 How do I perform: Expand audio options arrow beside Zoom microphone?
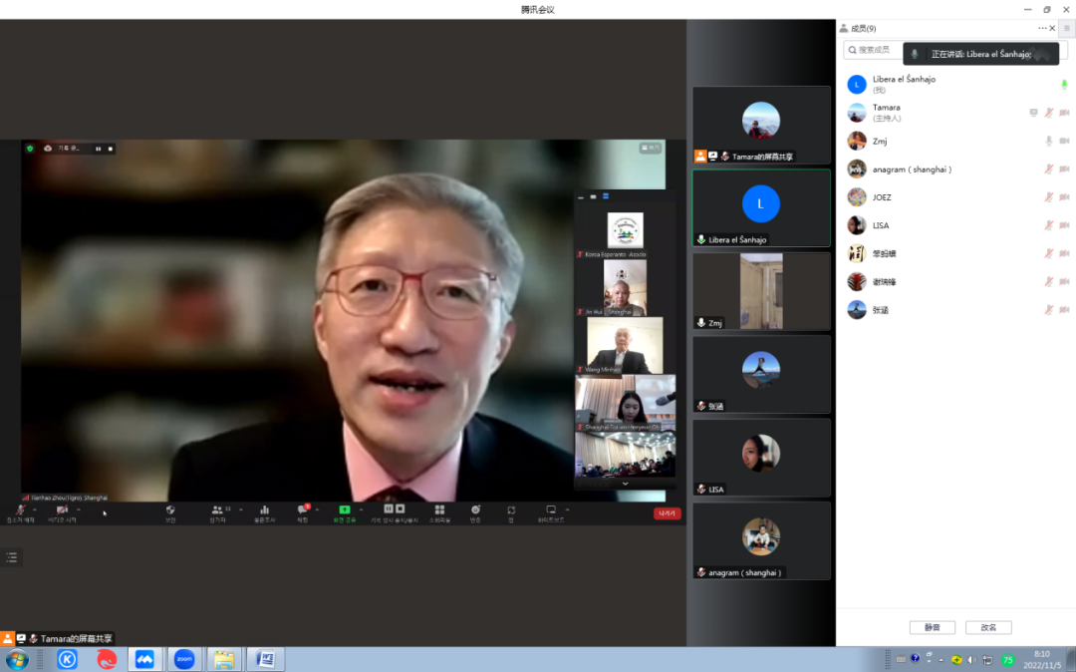(34, 509)
